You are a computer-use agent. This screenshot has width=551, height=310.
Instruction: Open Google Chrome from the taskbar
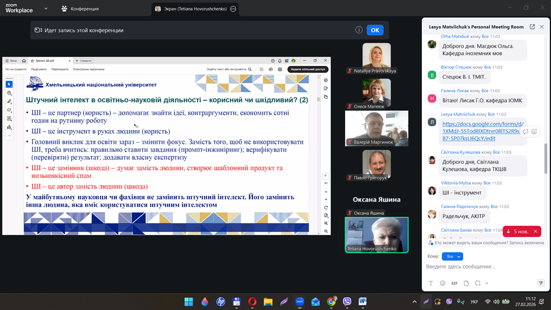coord(331,301)
